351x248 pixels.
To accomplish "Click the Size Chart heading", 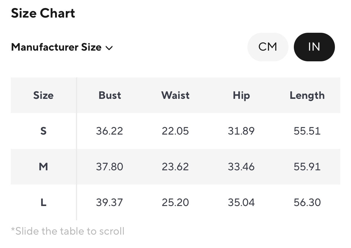I will point(43,13).
